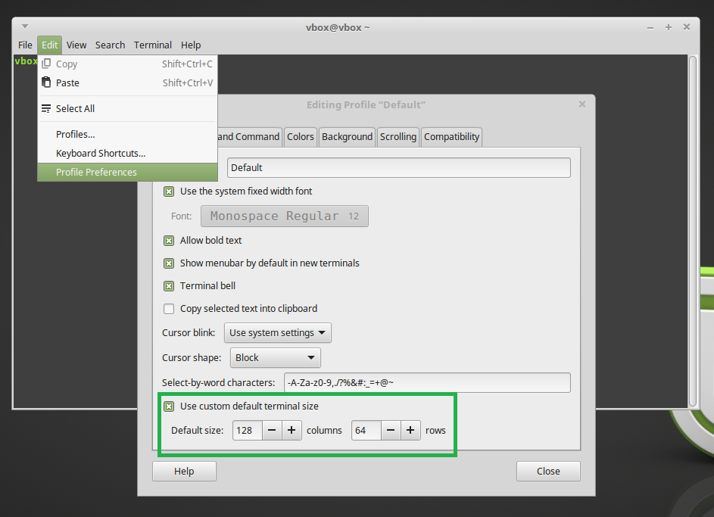Screen dimensions: 714x517
Task: Click the Paste clipboard icon
Action: [x=46, y=83]
